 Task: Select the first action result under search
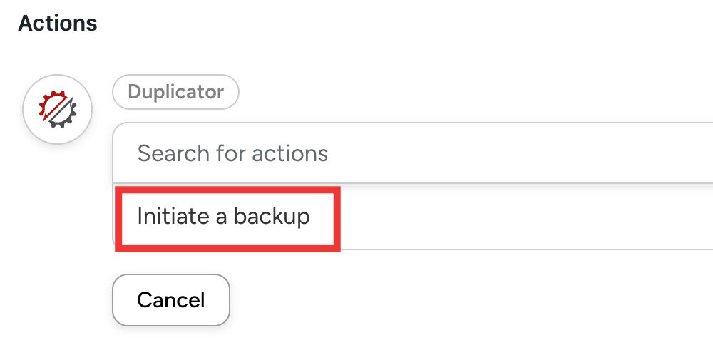(224, 217)
